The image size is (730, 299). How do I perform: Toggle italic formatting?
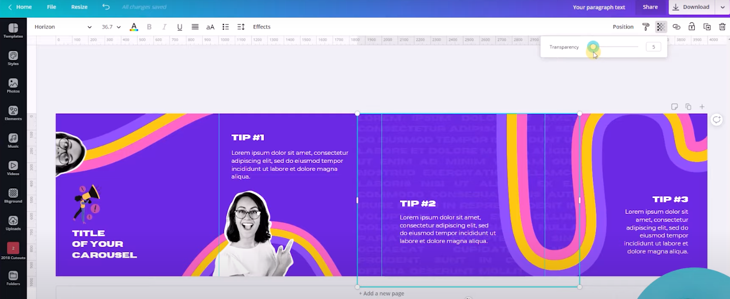click(x=164, y=27)
